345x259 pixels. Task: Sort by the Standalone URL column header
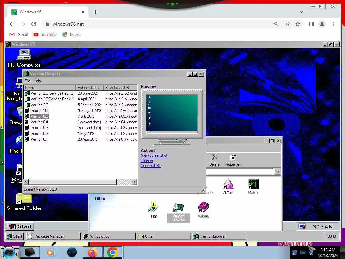[x=121, y=87]
